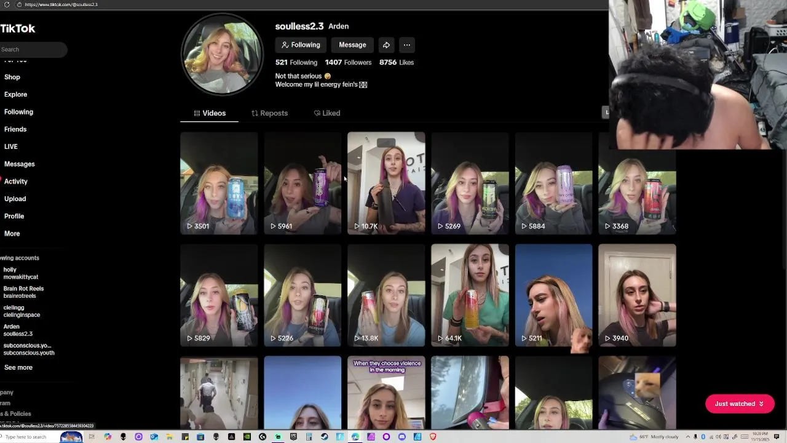Open video thumbnail with 3368 views

(x=637, y=183)
